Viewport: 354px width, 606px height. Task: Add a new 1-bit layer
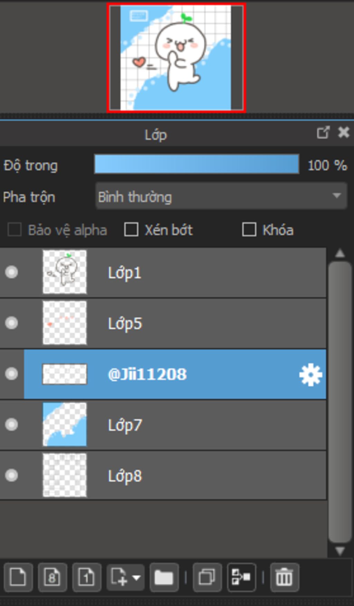86,577
